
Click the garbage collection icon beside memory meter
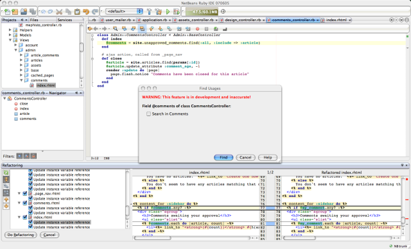(223, 12)
